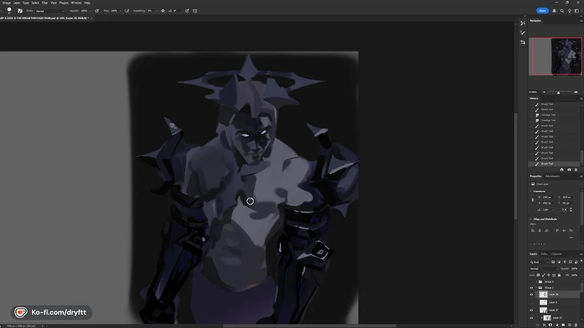Select the last Brush Tool history state

(x=555, y=164)
